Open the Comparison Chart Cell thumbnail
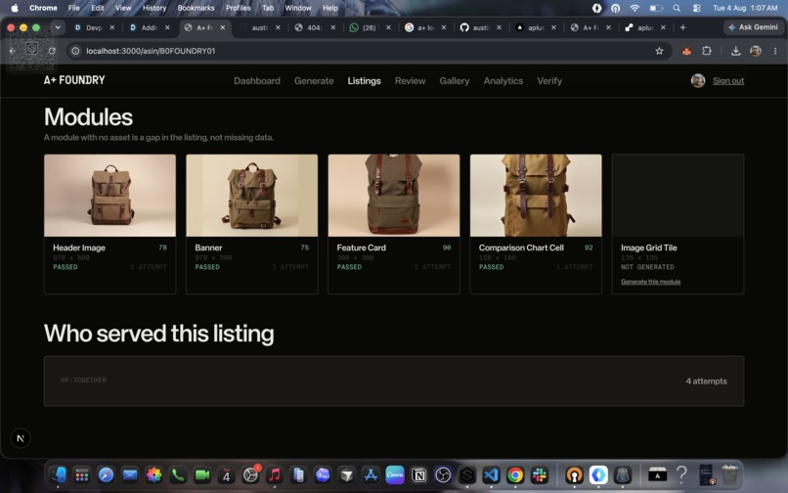The height and width of the screenshot is (493, 788). 536,196
